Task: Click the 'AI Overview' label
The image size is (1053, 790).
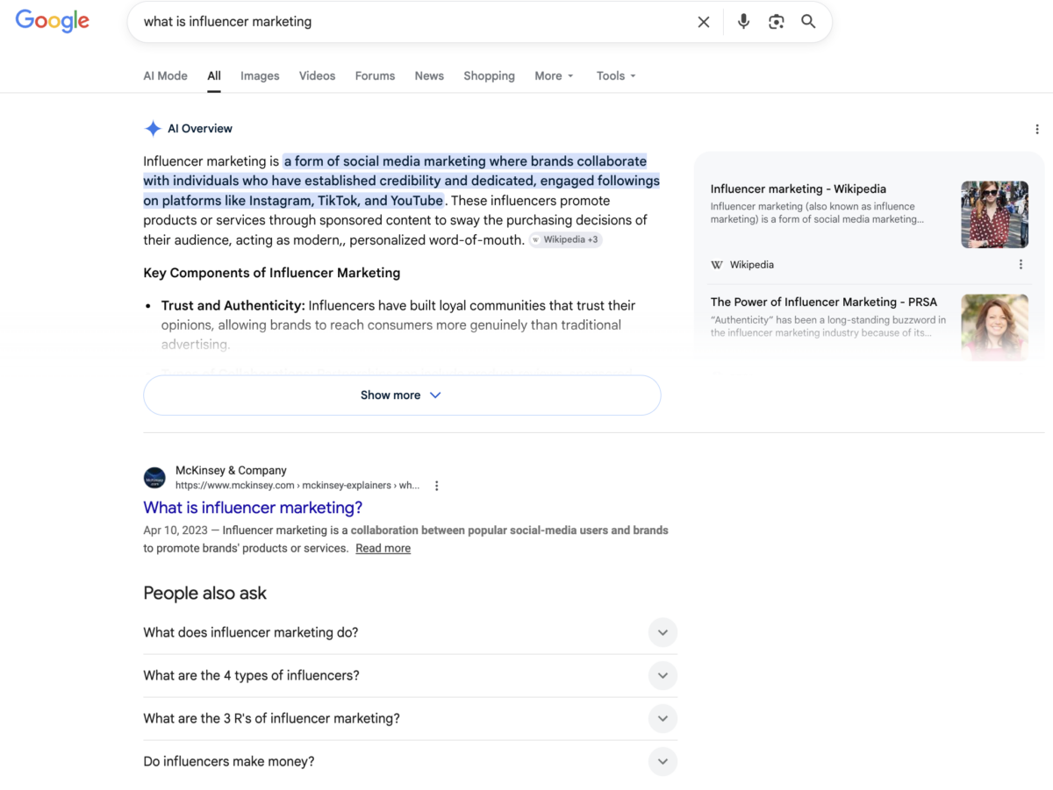Action: click(200, 129)
